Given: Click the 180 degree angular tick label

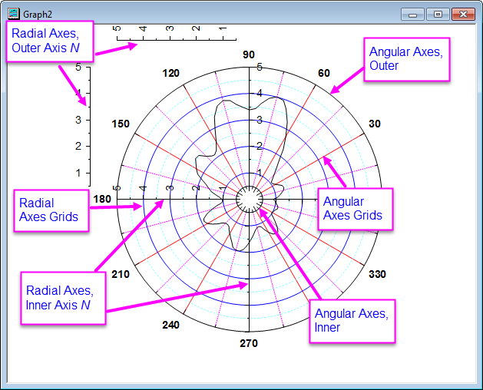Looking at the screenshot, I should coord(102,199).
